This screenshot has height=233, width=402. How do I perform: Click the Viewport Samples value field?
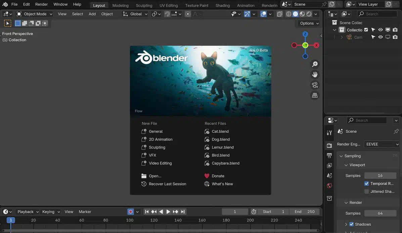pyautogui.click(x=380, y=176)
